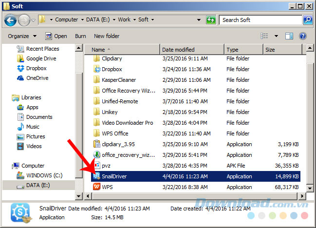The image size is (316, 228).
Task: Select DATA (E:) in the address breadcrumb
Action: tap(98, 19)
